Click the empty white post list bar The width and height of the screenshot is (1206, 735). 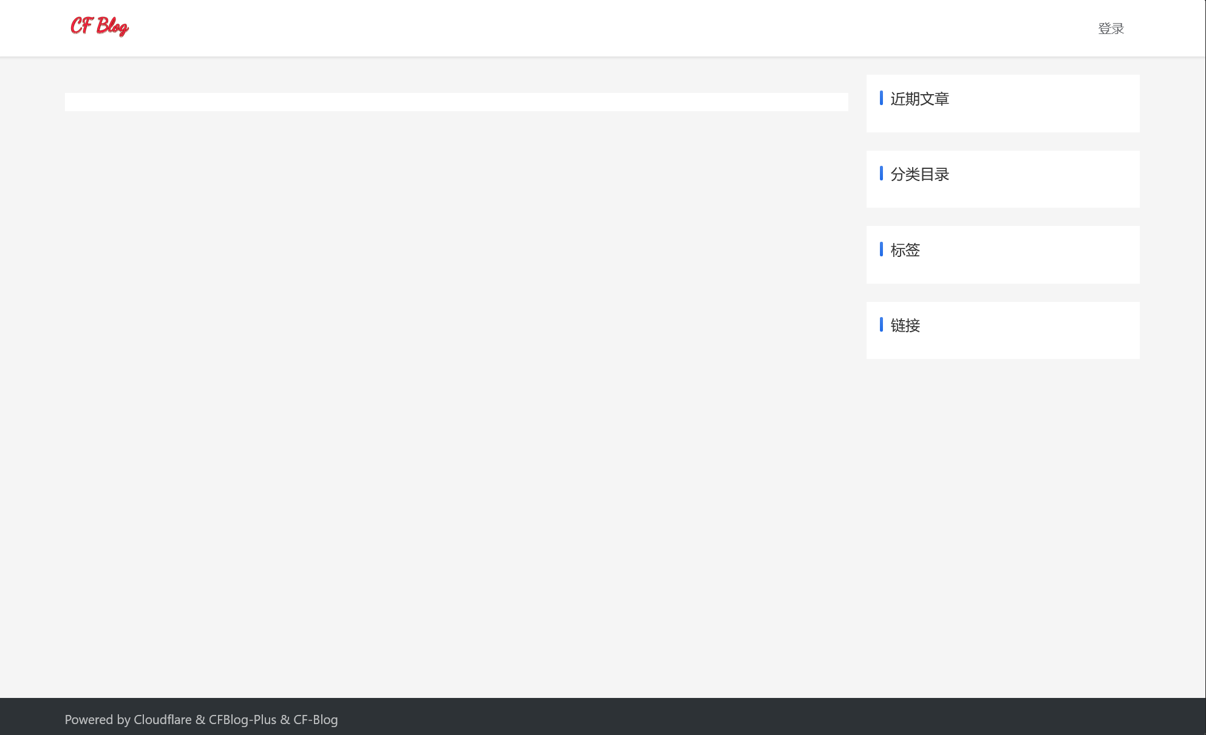455,102
